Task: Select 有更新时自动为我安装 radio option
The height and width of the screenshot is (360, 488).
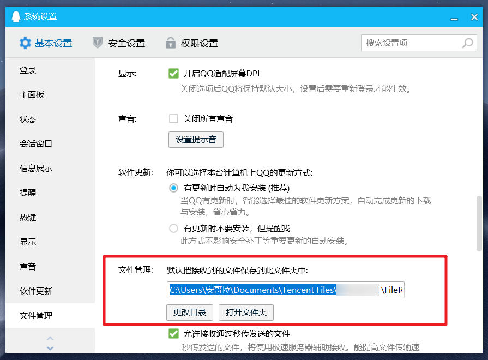Action: (174, 188)
